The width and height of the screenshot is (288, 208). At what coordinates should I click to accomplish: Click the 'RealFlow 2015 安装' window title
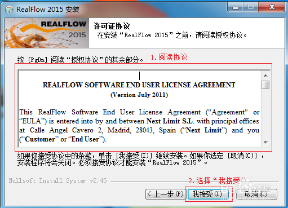(x=48, y=10)
